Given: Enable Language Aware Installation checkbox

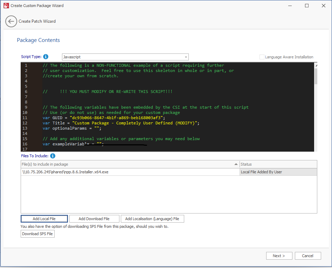Looking at the screenshot, I should coord(262,57).
